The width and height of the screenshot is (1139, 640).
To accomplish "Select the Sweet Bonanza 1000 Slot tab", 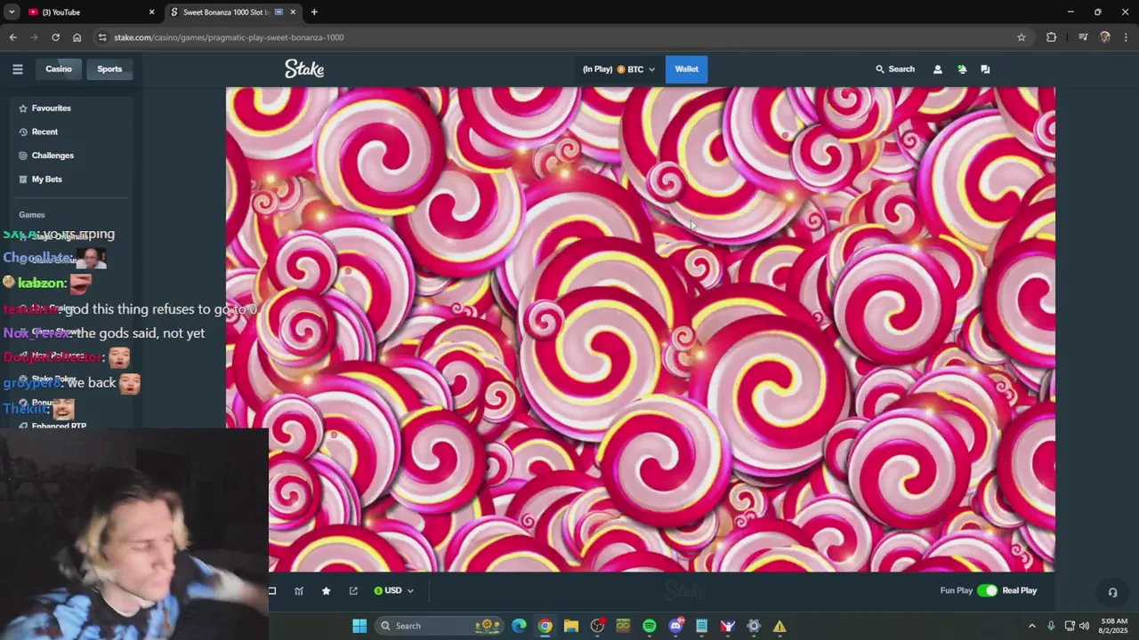I will click(231, 12).
